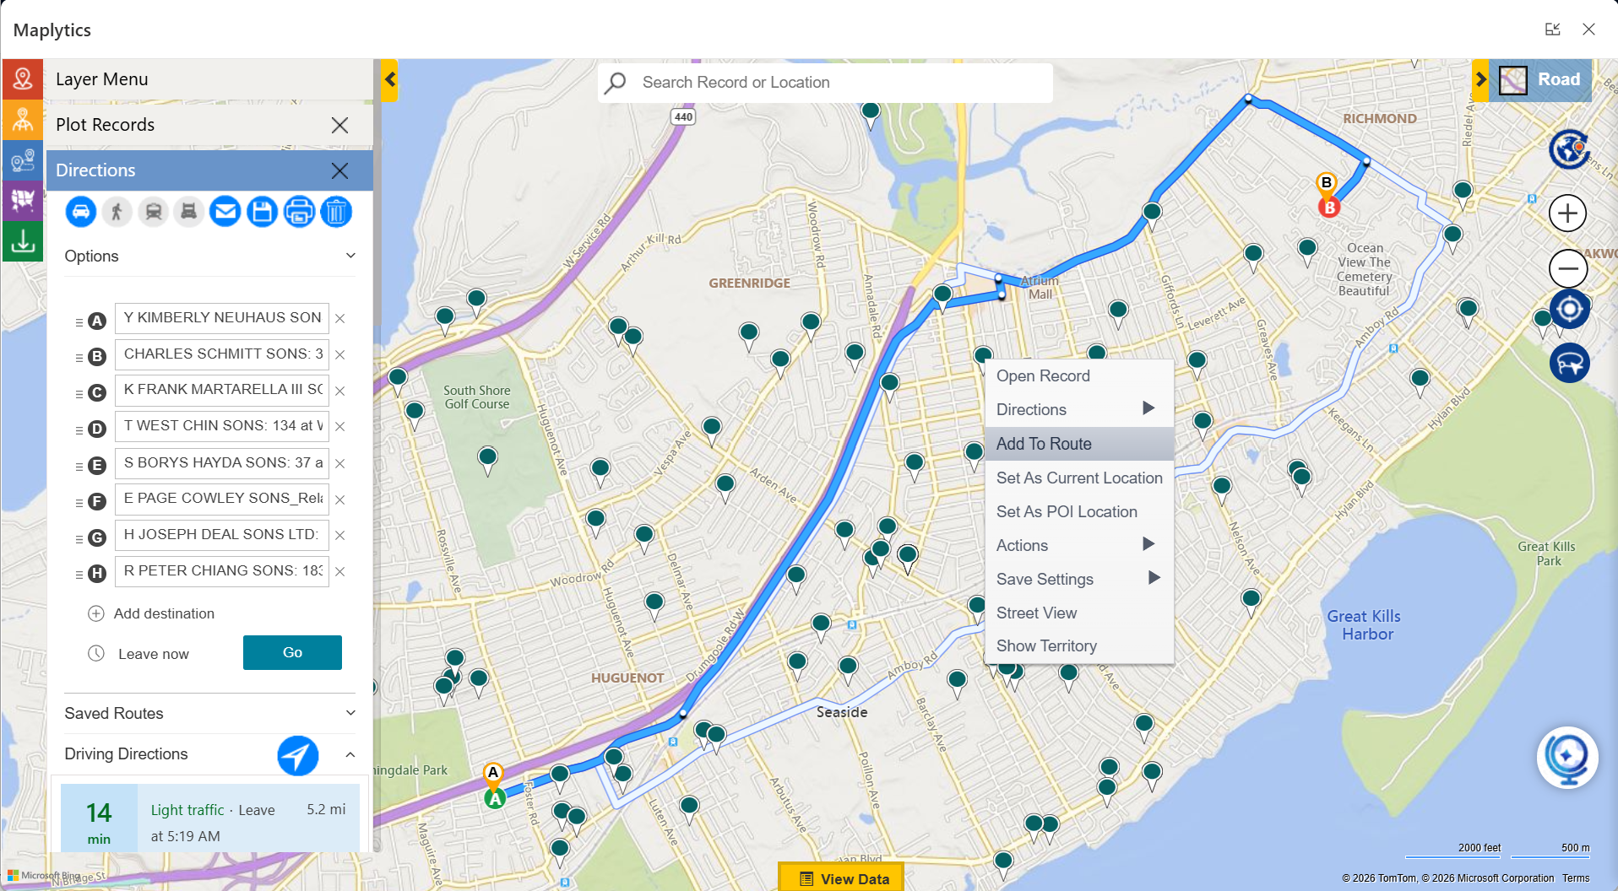Click the blue navigation arrow icon
The image size is (1618, 891).
point(298,755)
